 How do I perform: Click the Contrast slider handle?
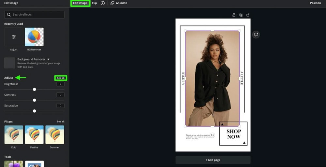click(x=34, y=100)
